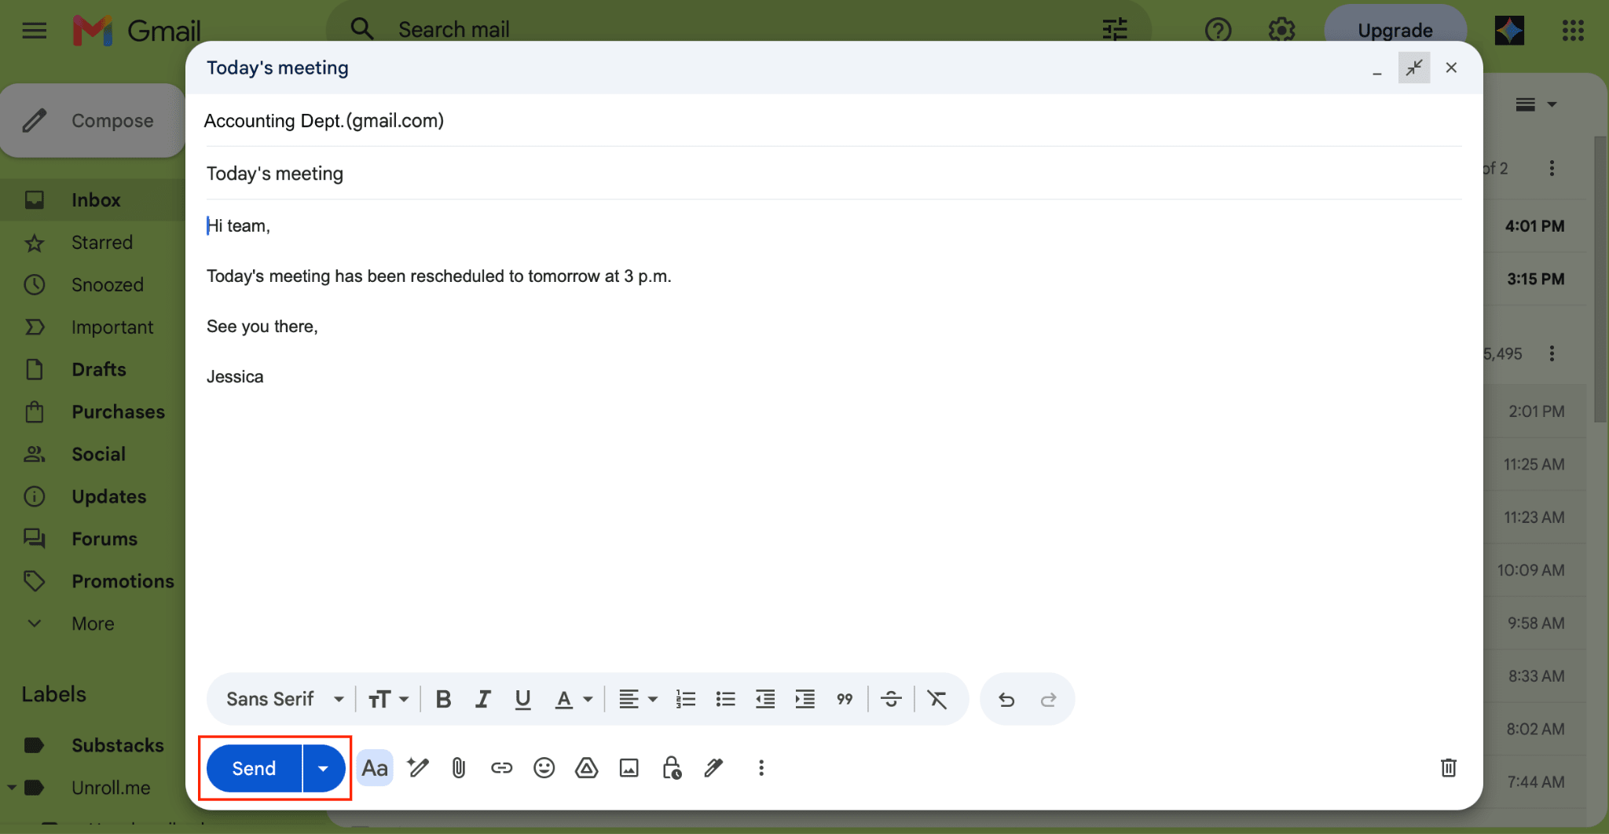The width and height of the screenshot is (1609, 834).
Task: Show search options filter icon
Action: (1115, 30)
